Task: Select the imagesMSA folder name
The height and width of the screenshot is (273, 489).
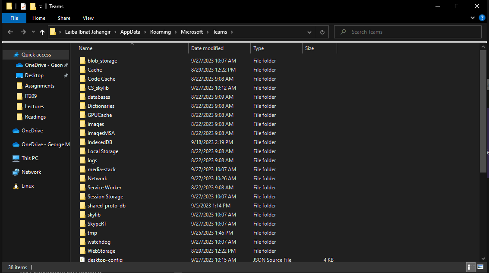Action: tap(101, 133)
